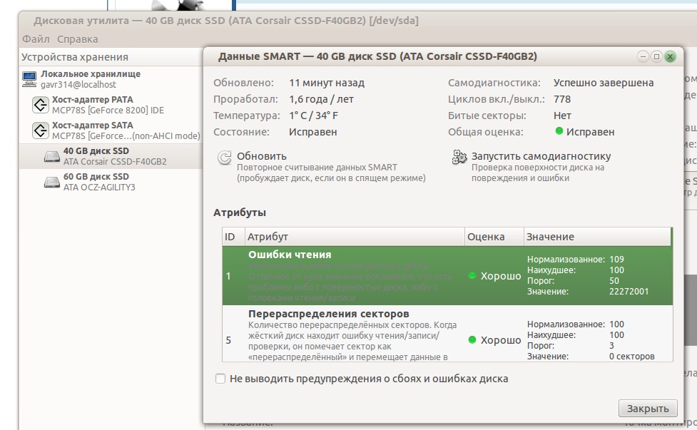Click Запустить самодиагностику button
This screenshot has width=697, height=430.
[x=531, y=167]
